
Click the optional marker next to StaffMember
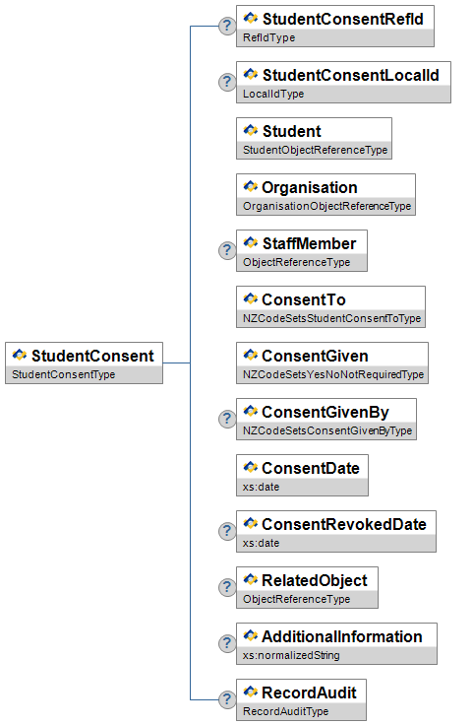point(227,250)
